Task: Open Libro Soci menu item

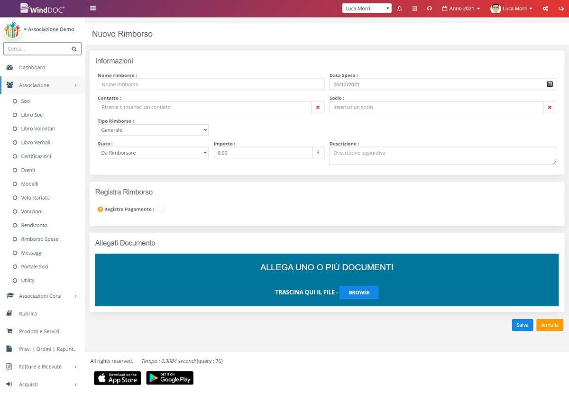Action: pos(32,115)
